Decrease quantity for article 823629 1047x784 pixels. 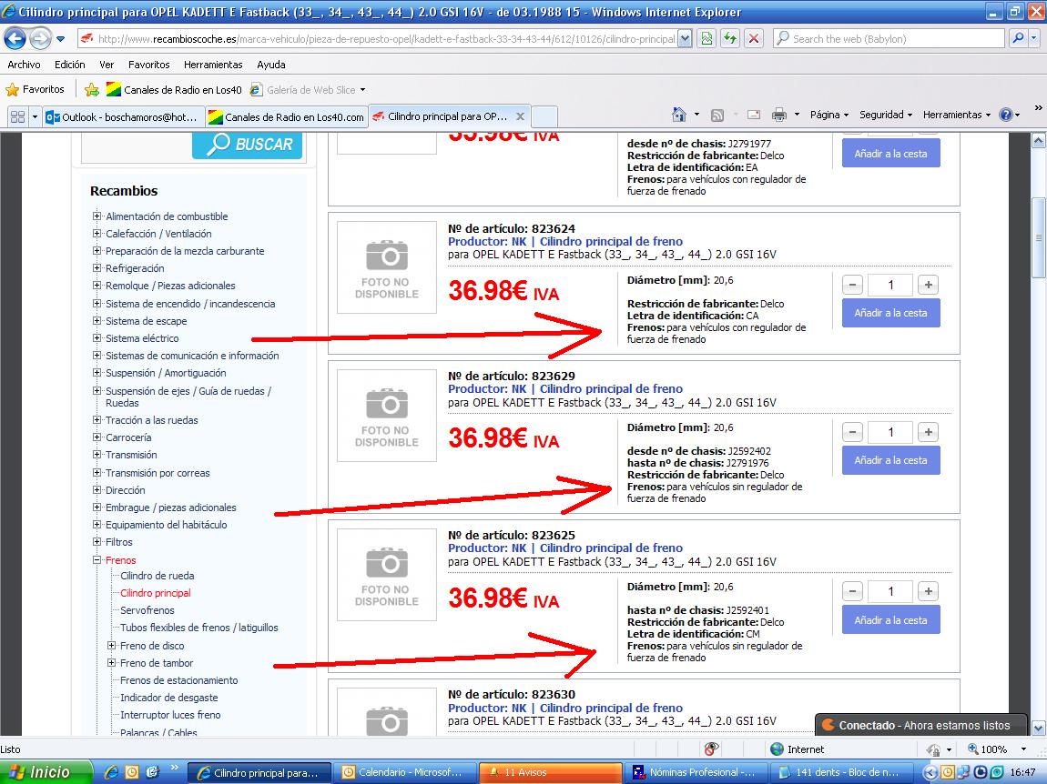[853, 432]
